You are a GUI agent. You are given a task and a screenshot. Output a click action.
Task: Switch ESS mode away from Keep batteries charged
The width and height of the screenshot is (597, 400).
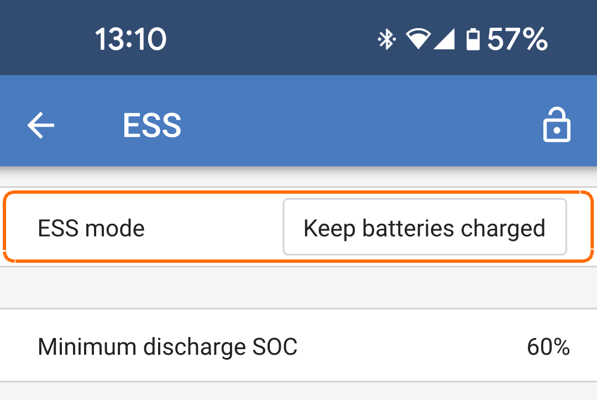424,227
